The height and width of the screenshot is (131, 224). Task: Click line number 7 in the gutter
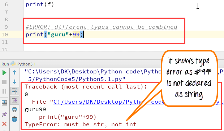coord(6,12)
